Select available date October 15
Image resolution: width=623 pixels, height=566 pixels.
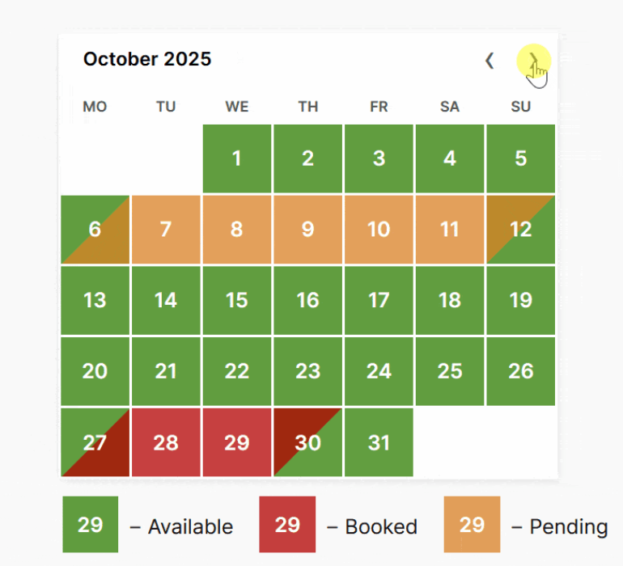point(237,300)
